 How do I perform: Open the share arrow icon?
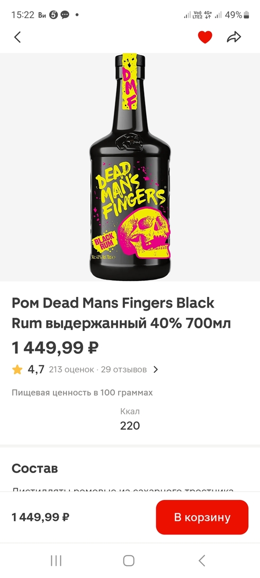(234, 37)
